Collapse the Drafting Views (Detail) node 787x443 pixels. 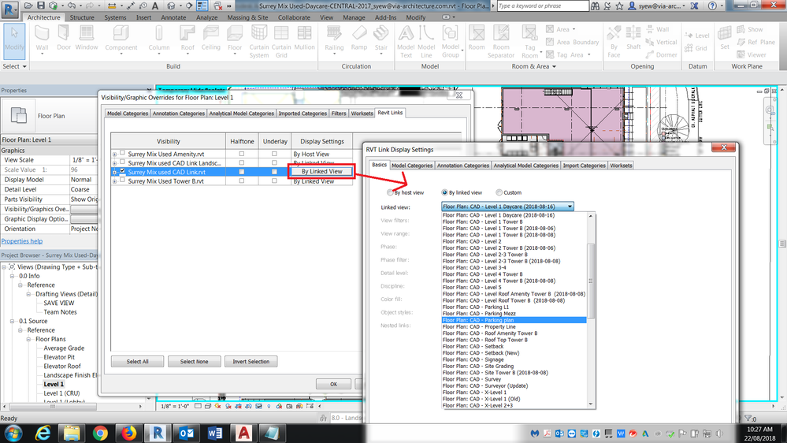point(28,294)
